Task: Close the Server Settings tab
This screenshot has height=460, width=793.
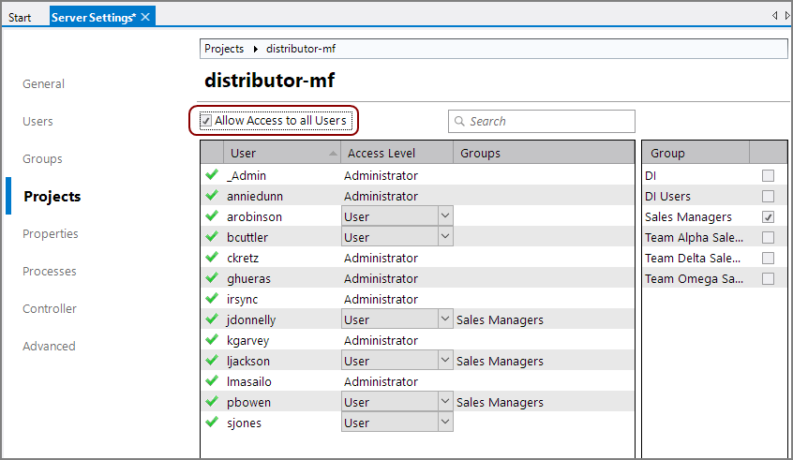Action: pyautogui.click(x=146, y=17)
